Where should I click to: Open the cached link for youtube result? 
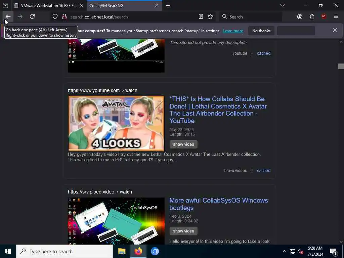point(264,53)
